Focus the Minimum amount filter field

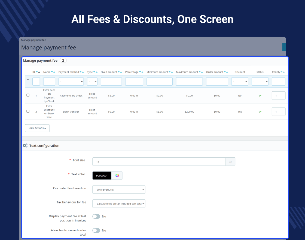pyautogui.click(x=160, y=82)
